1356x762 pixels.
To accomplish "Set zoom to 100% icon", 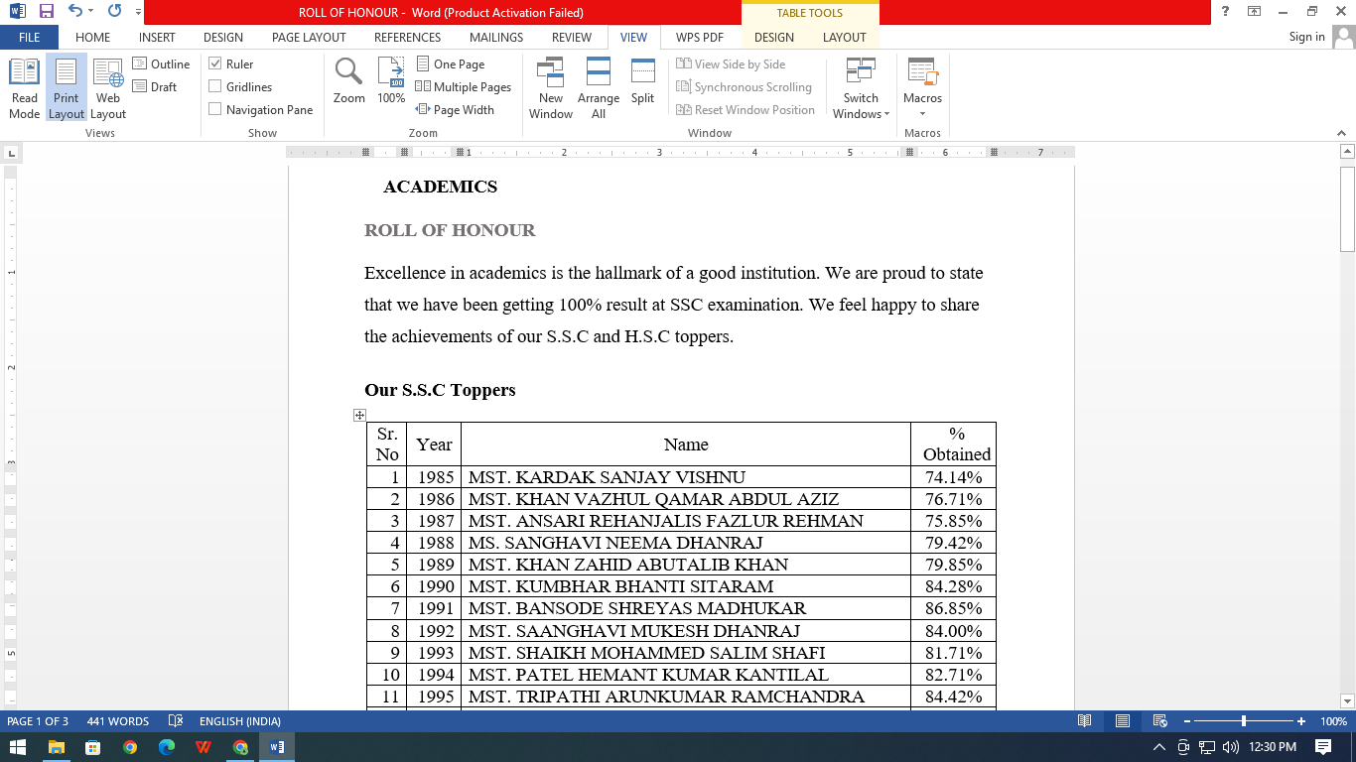I will 391,81.
